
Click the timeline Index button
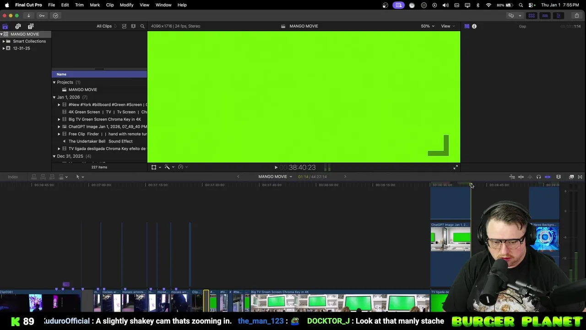coord(13,177)
